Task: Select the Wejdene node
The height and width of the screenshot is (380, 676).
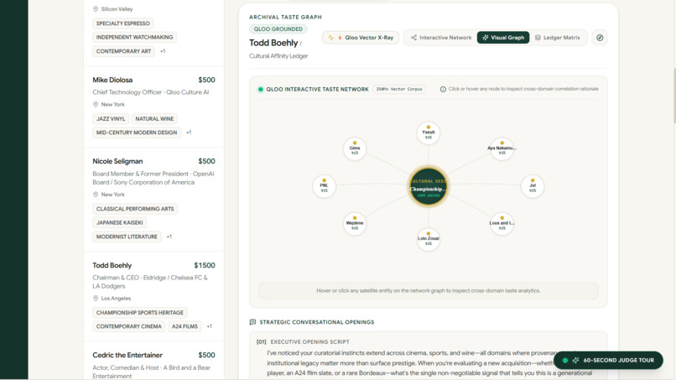Action: point(355,224)
